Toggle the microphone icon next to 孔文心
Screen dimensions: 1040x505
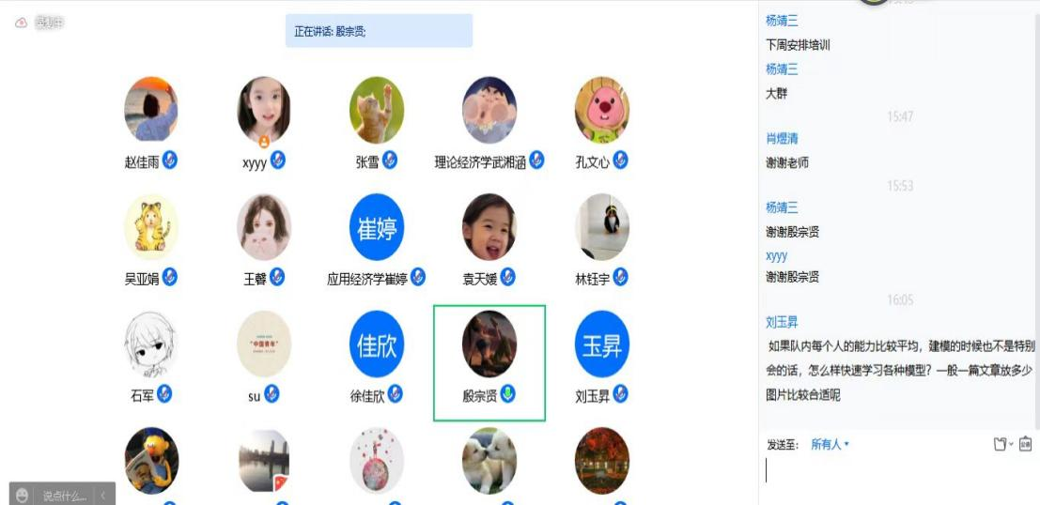[620, 160]
